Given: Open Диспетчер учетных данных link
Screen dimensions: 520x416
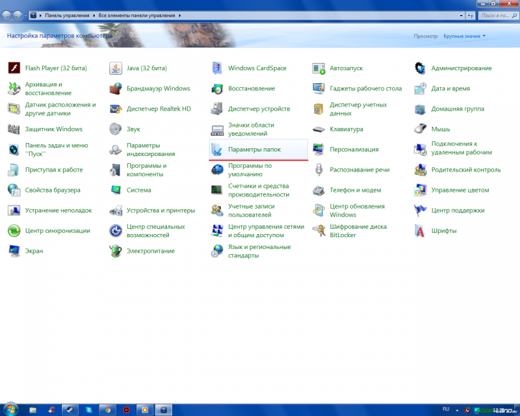Looking at the screenshot, I should coord(358,109).
